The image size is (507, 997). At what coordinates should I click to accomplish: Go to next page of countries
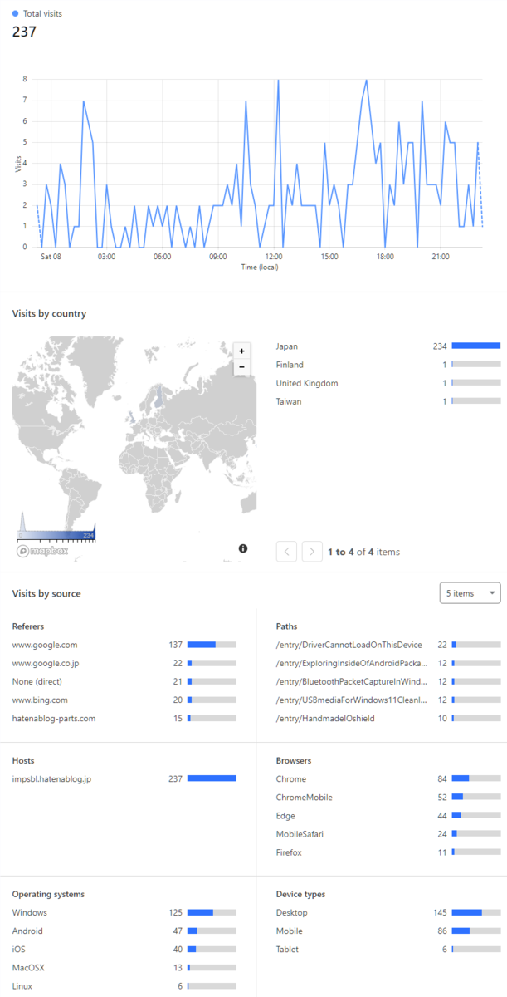pos(312,551)
